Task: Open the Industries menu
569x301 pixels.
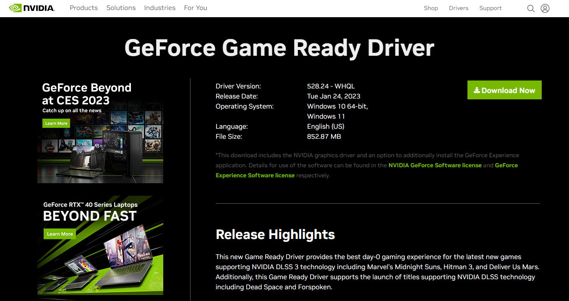Action: (x=160, y=8)
